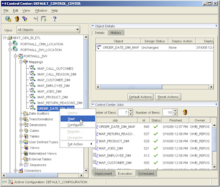Viewport: 220px width, 187px height.
Task: Click PORTHALL_DW_LOCATION globe icon
Action: coord(15,49)
